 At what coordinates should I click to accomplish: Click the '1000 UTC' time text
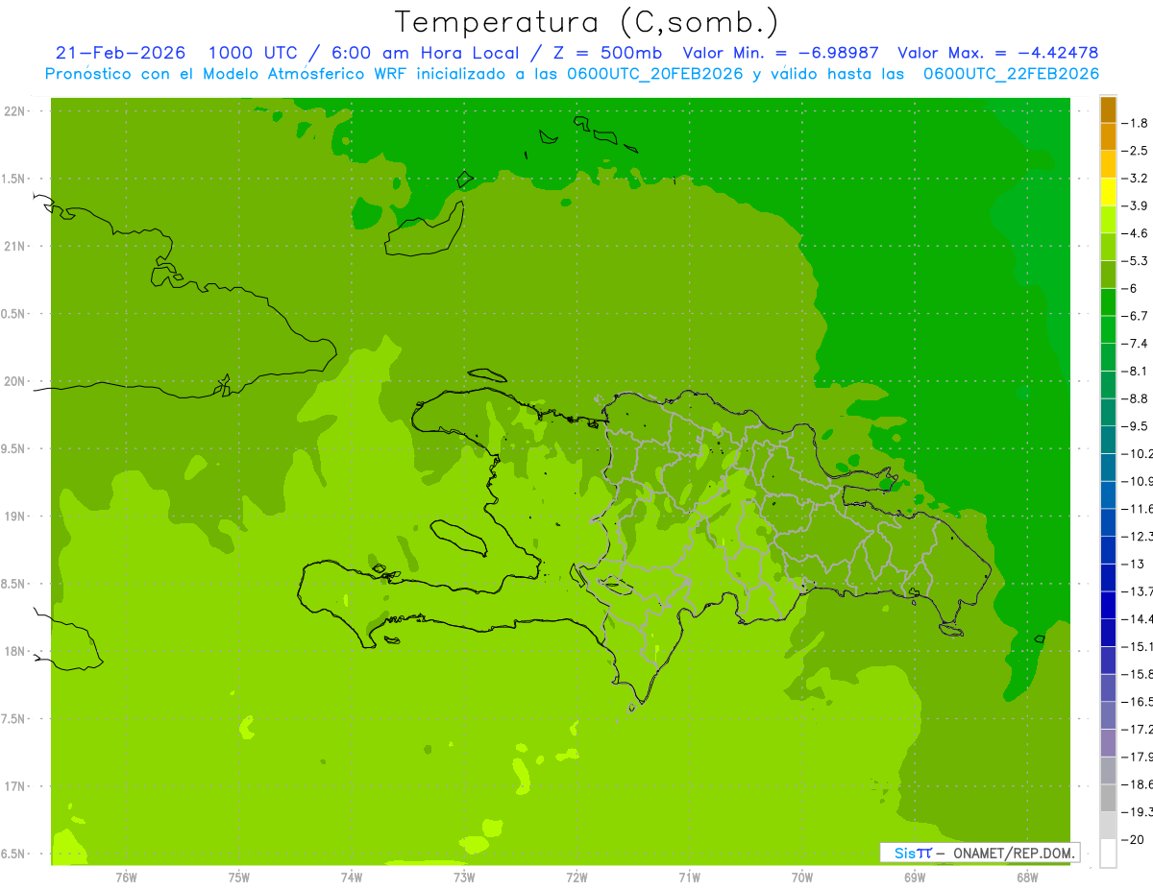tap(253, 53)
